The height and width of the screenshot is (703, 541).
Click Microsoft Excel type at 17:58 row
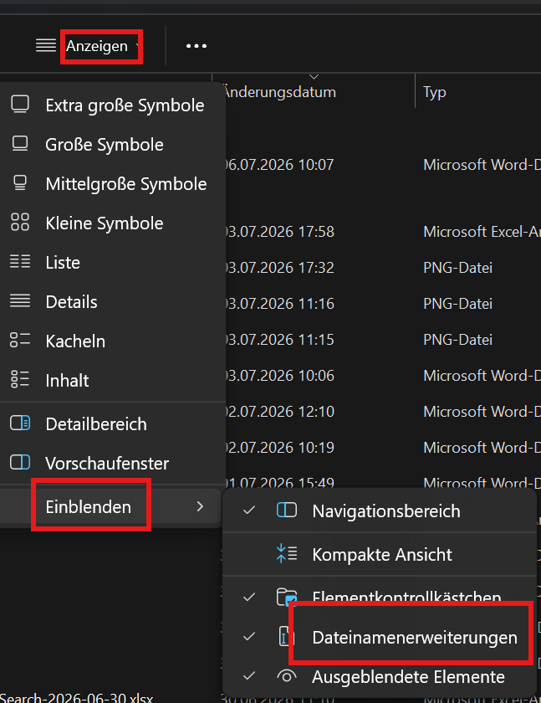point(482,232)
